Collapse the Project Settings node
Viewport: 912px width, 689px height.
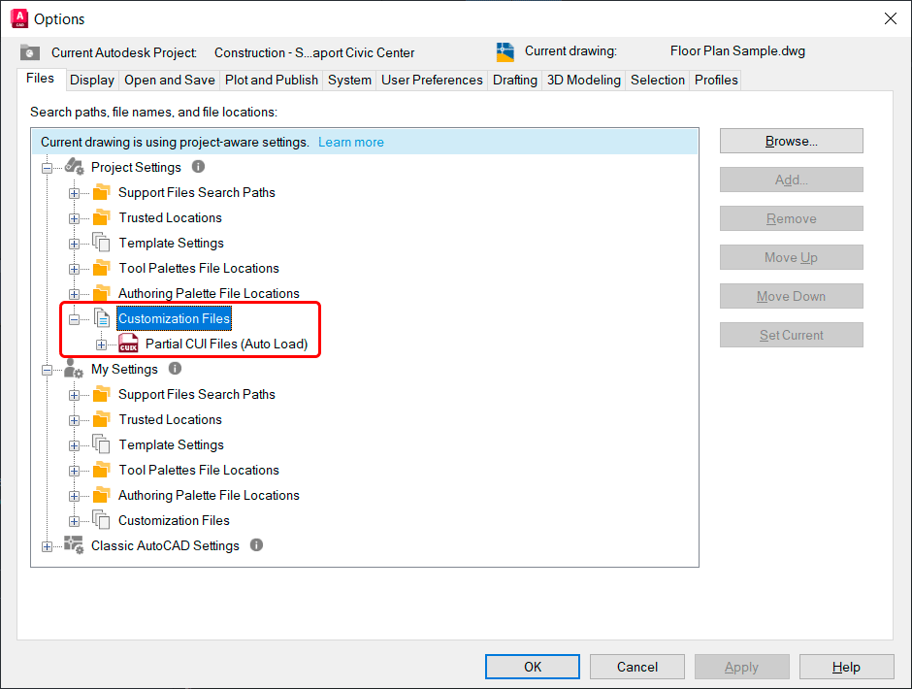pos(48,168)
